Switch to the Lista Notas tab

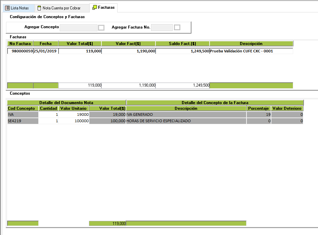click(19, 8)
